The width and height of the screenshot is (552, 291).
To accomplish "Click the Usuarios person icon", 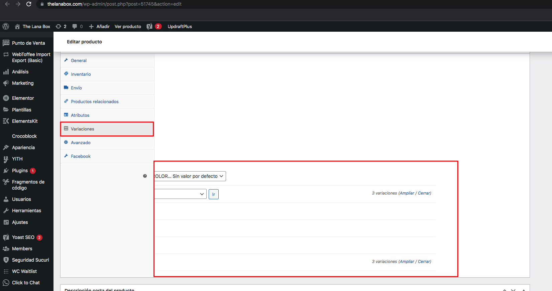I will (x=6, y=199).
